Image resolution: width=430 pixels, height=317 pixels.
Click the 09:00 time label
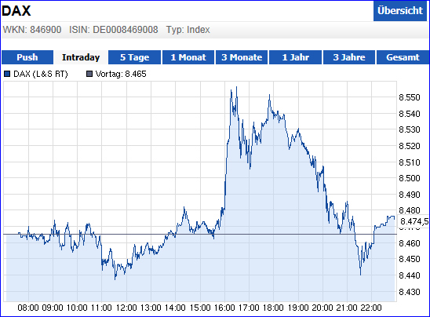(53, 308)
